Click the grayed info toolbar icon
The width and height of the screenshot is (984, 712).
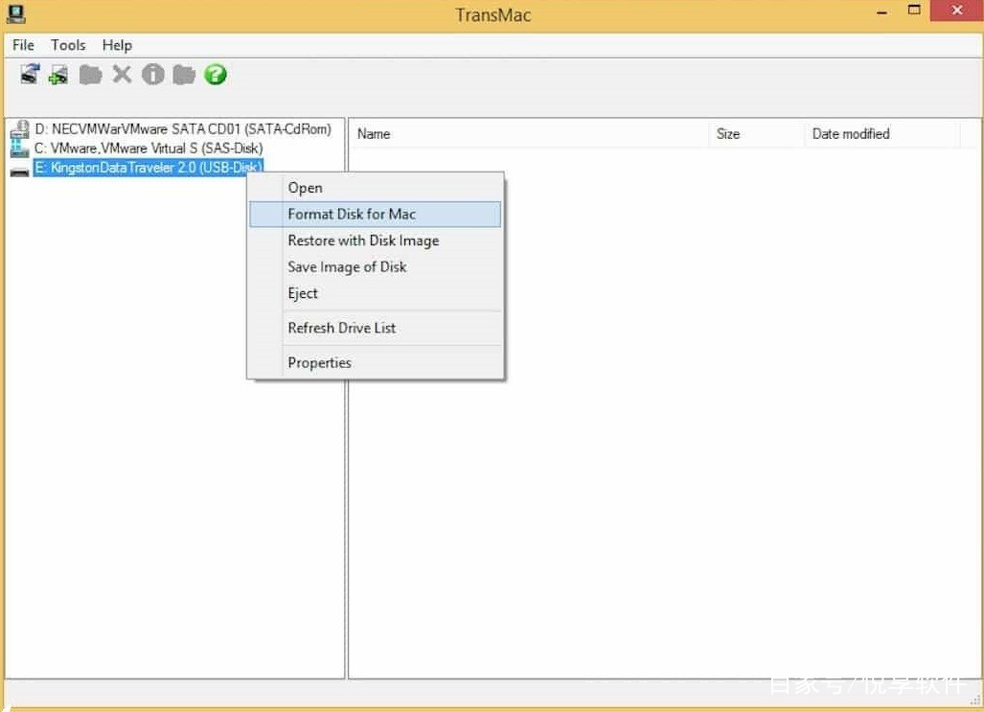tap(152, 75)
